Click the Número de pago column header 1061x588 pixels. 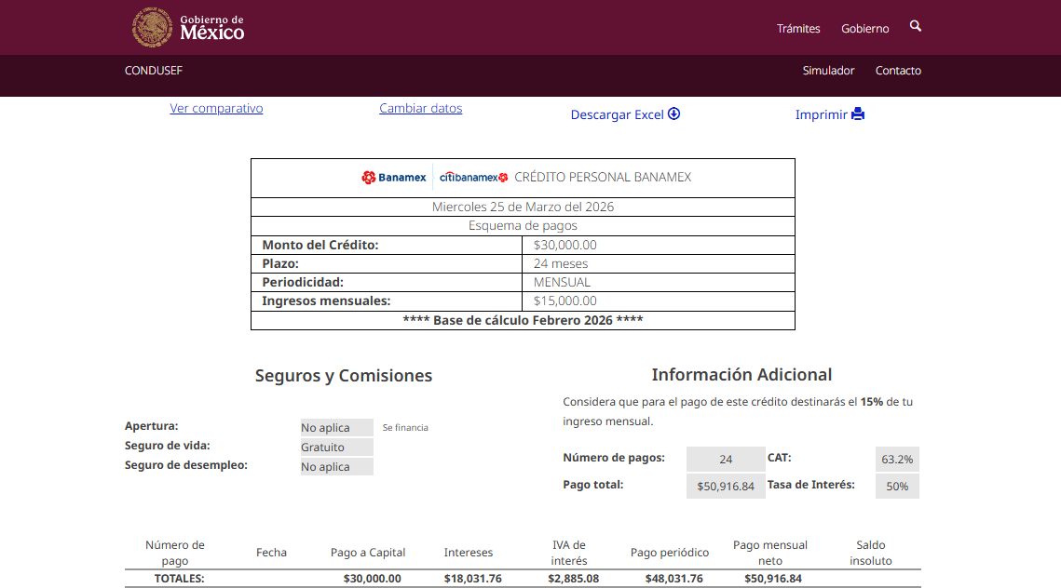click(174, 553)
